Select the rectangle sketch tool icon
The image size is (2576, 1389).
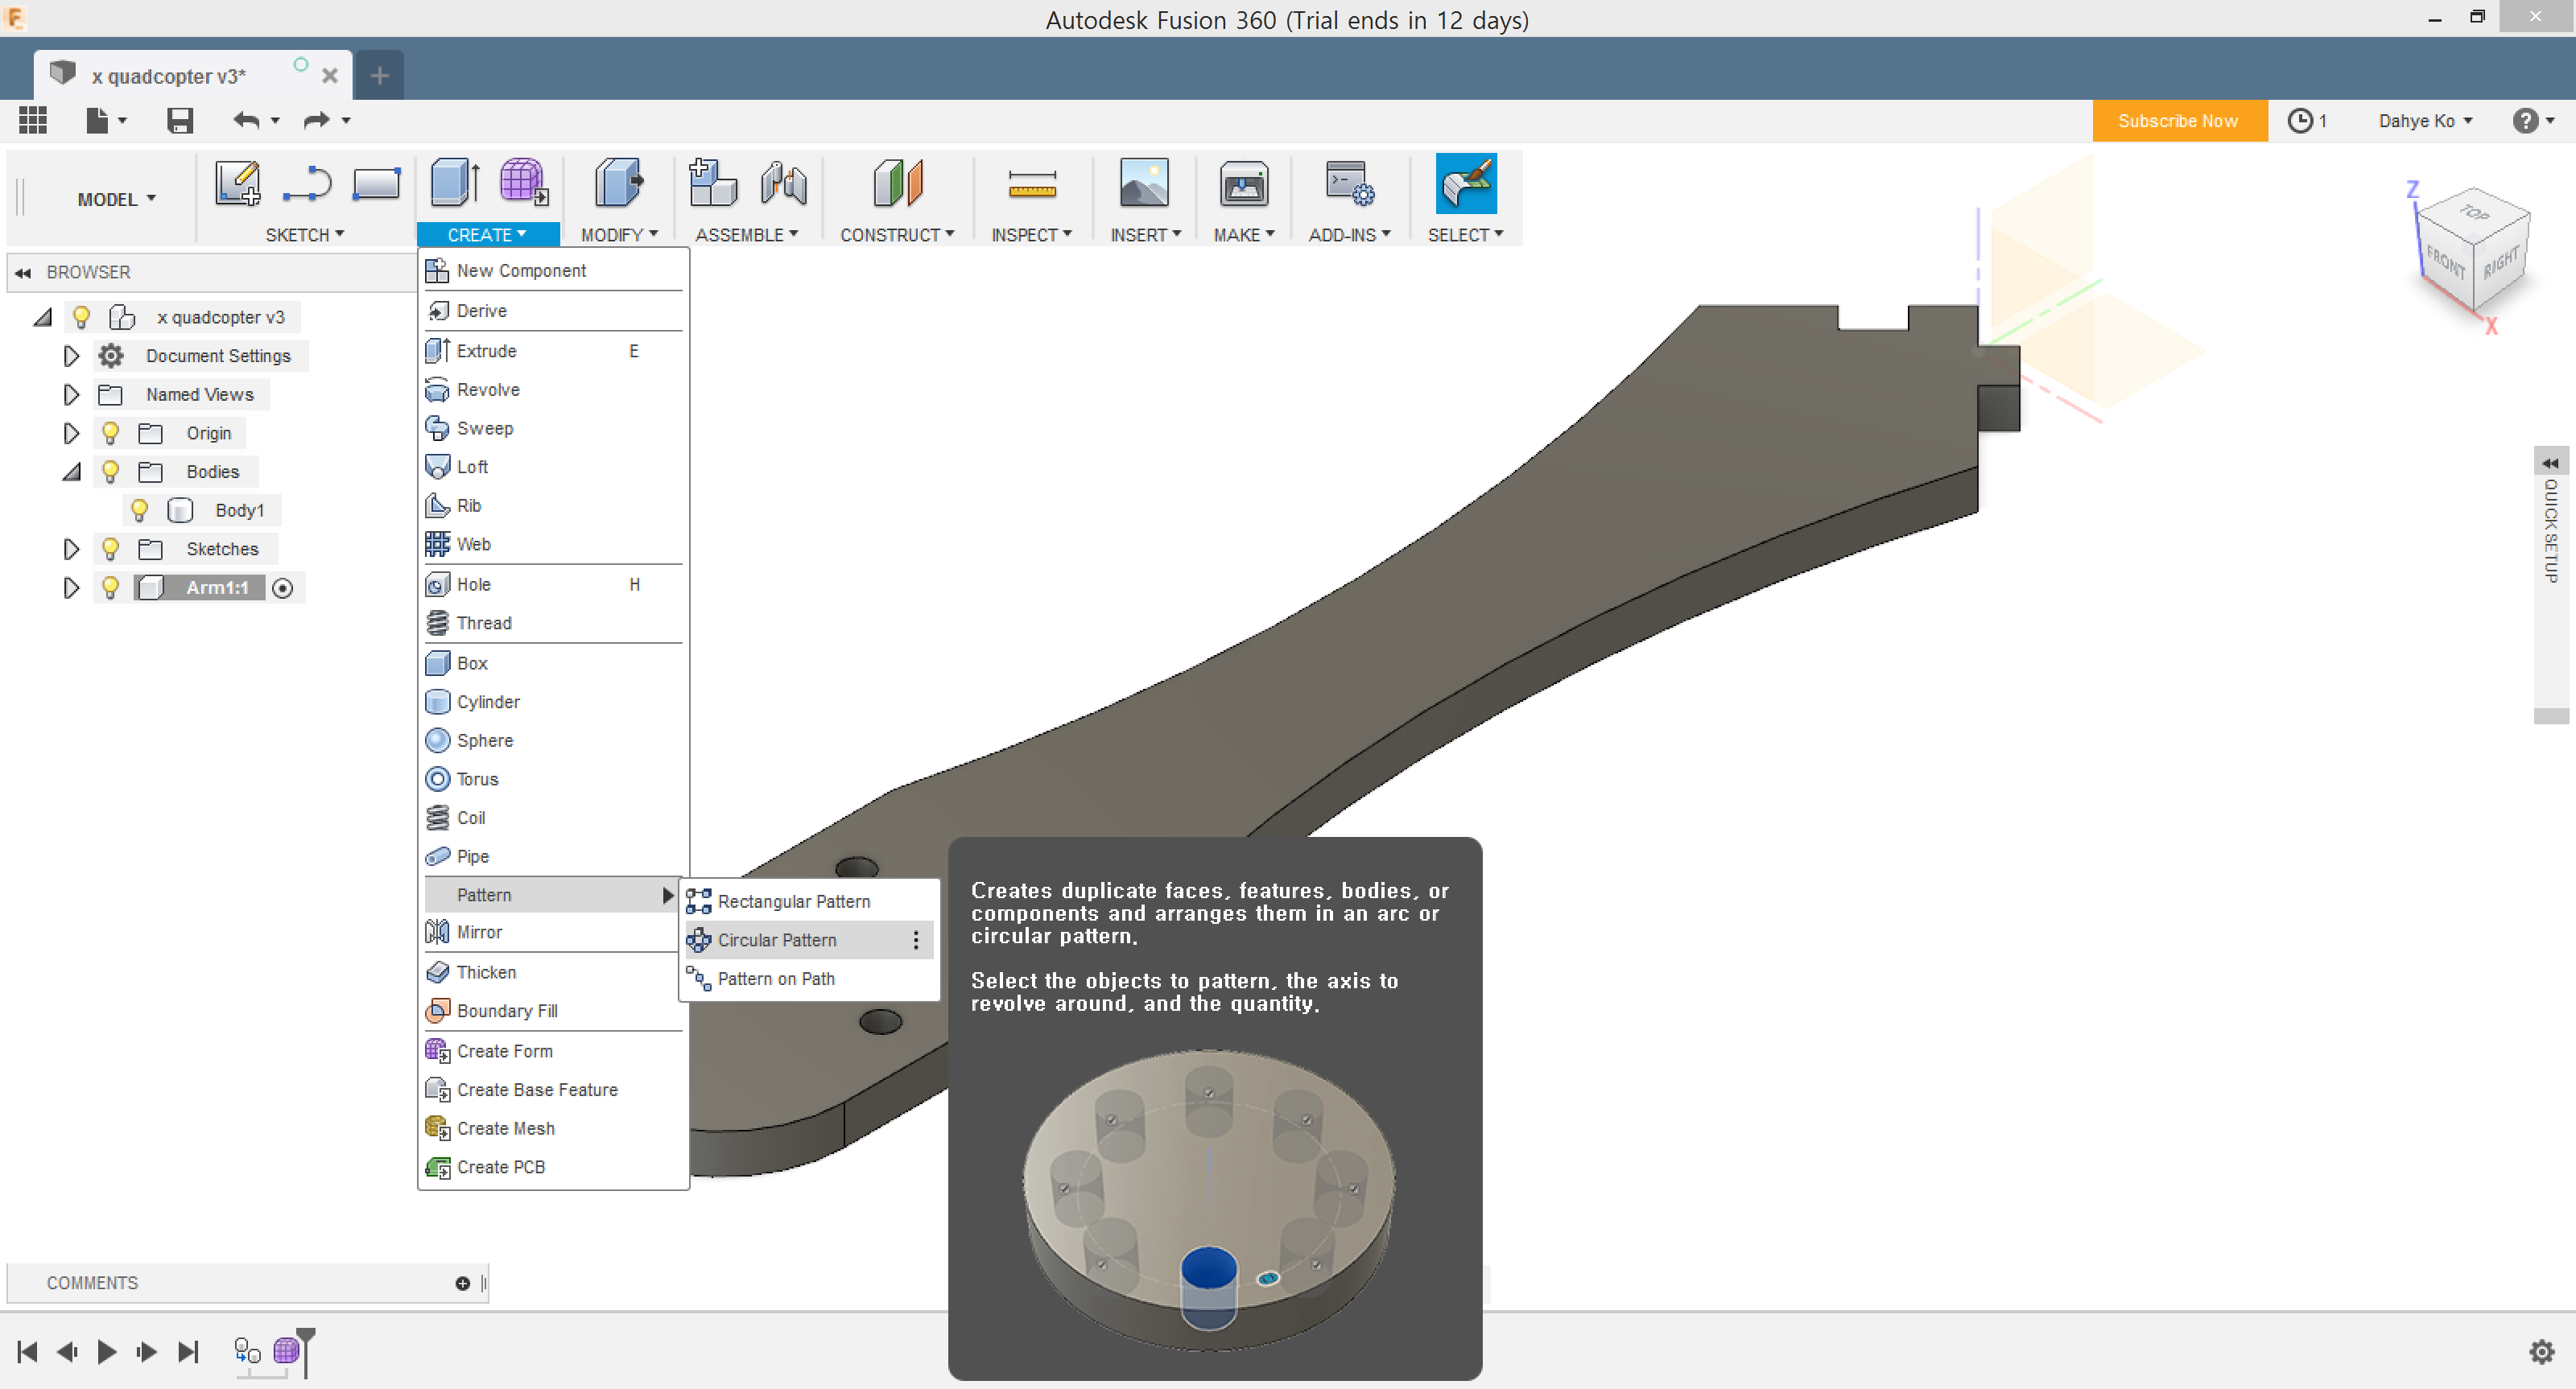tap(376, 184)
